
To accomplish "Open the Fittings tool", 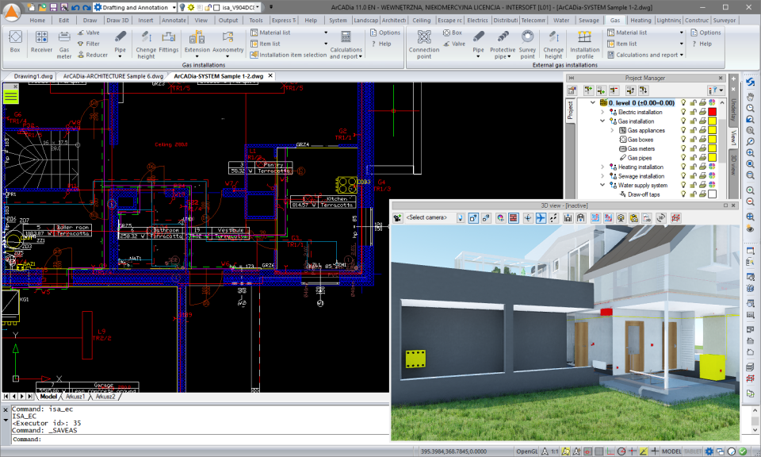I will point(166,41).
